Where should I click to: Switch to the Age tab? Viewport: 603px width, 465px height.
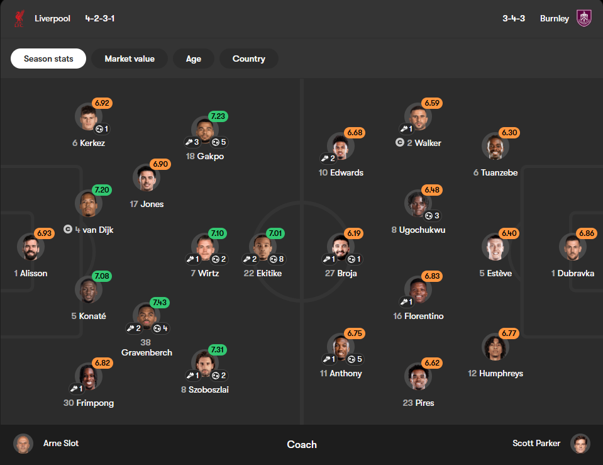click(x=194, y=59)
